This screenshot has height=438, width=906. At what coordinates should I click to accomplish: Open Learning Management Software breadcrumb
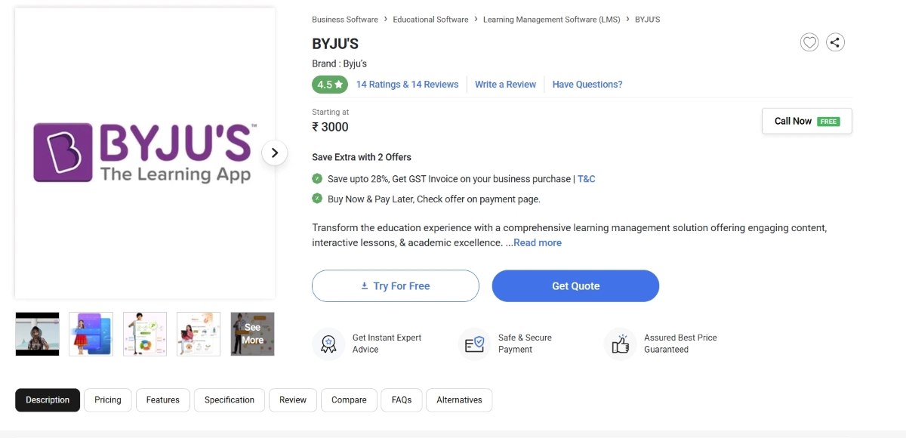tap(551, 20)
